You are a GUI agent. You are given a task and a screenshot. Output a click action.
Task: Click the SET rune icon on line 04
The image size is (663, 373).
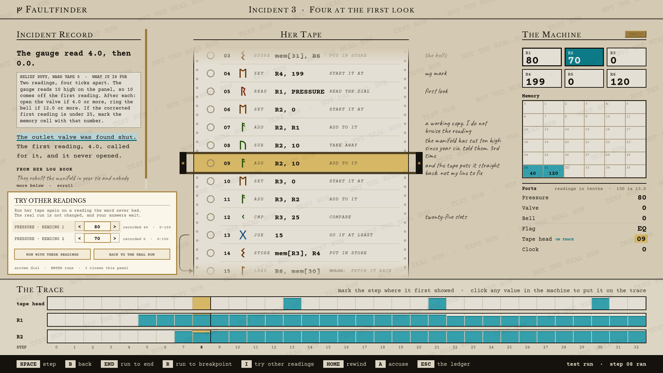coord(243,73)
